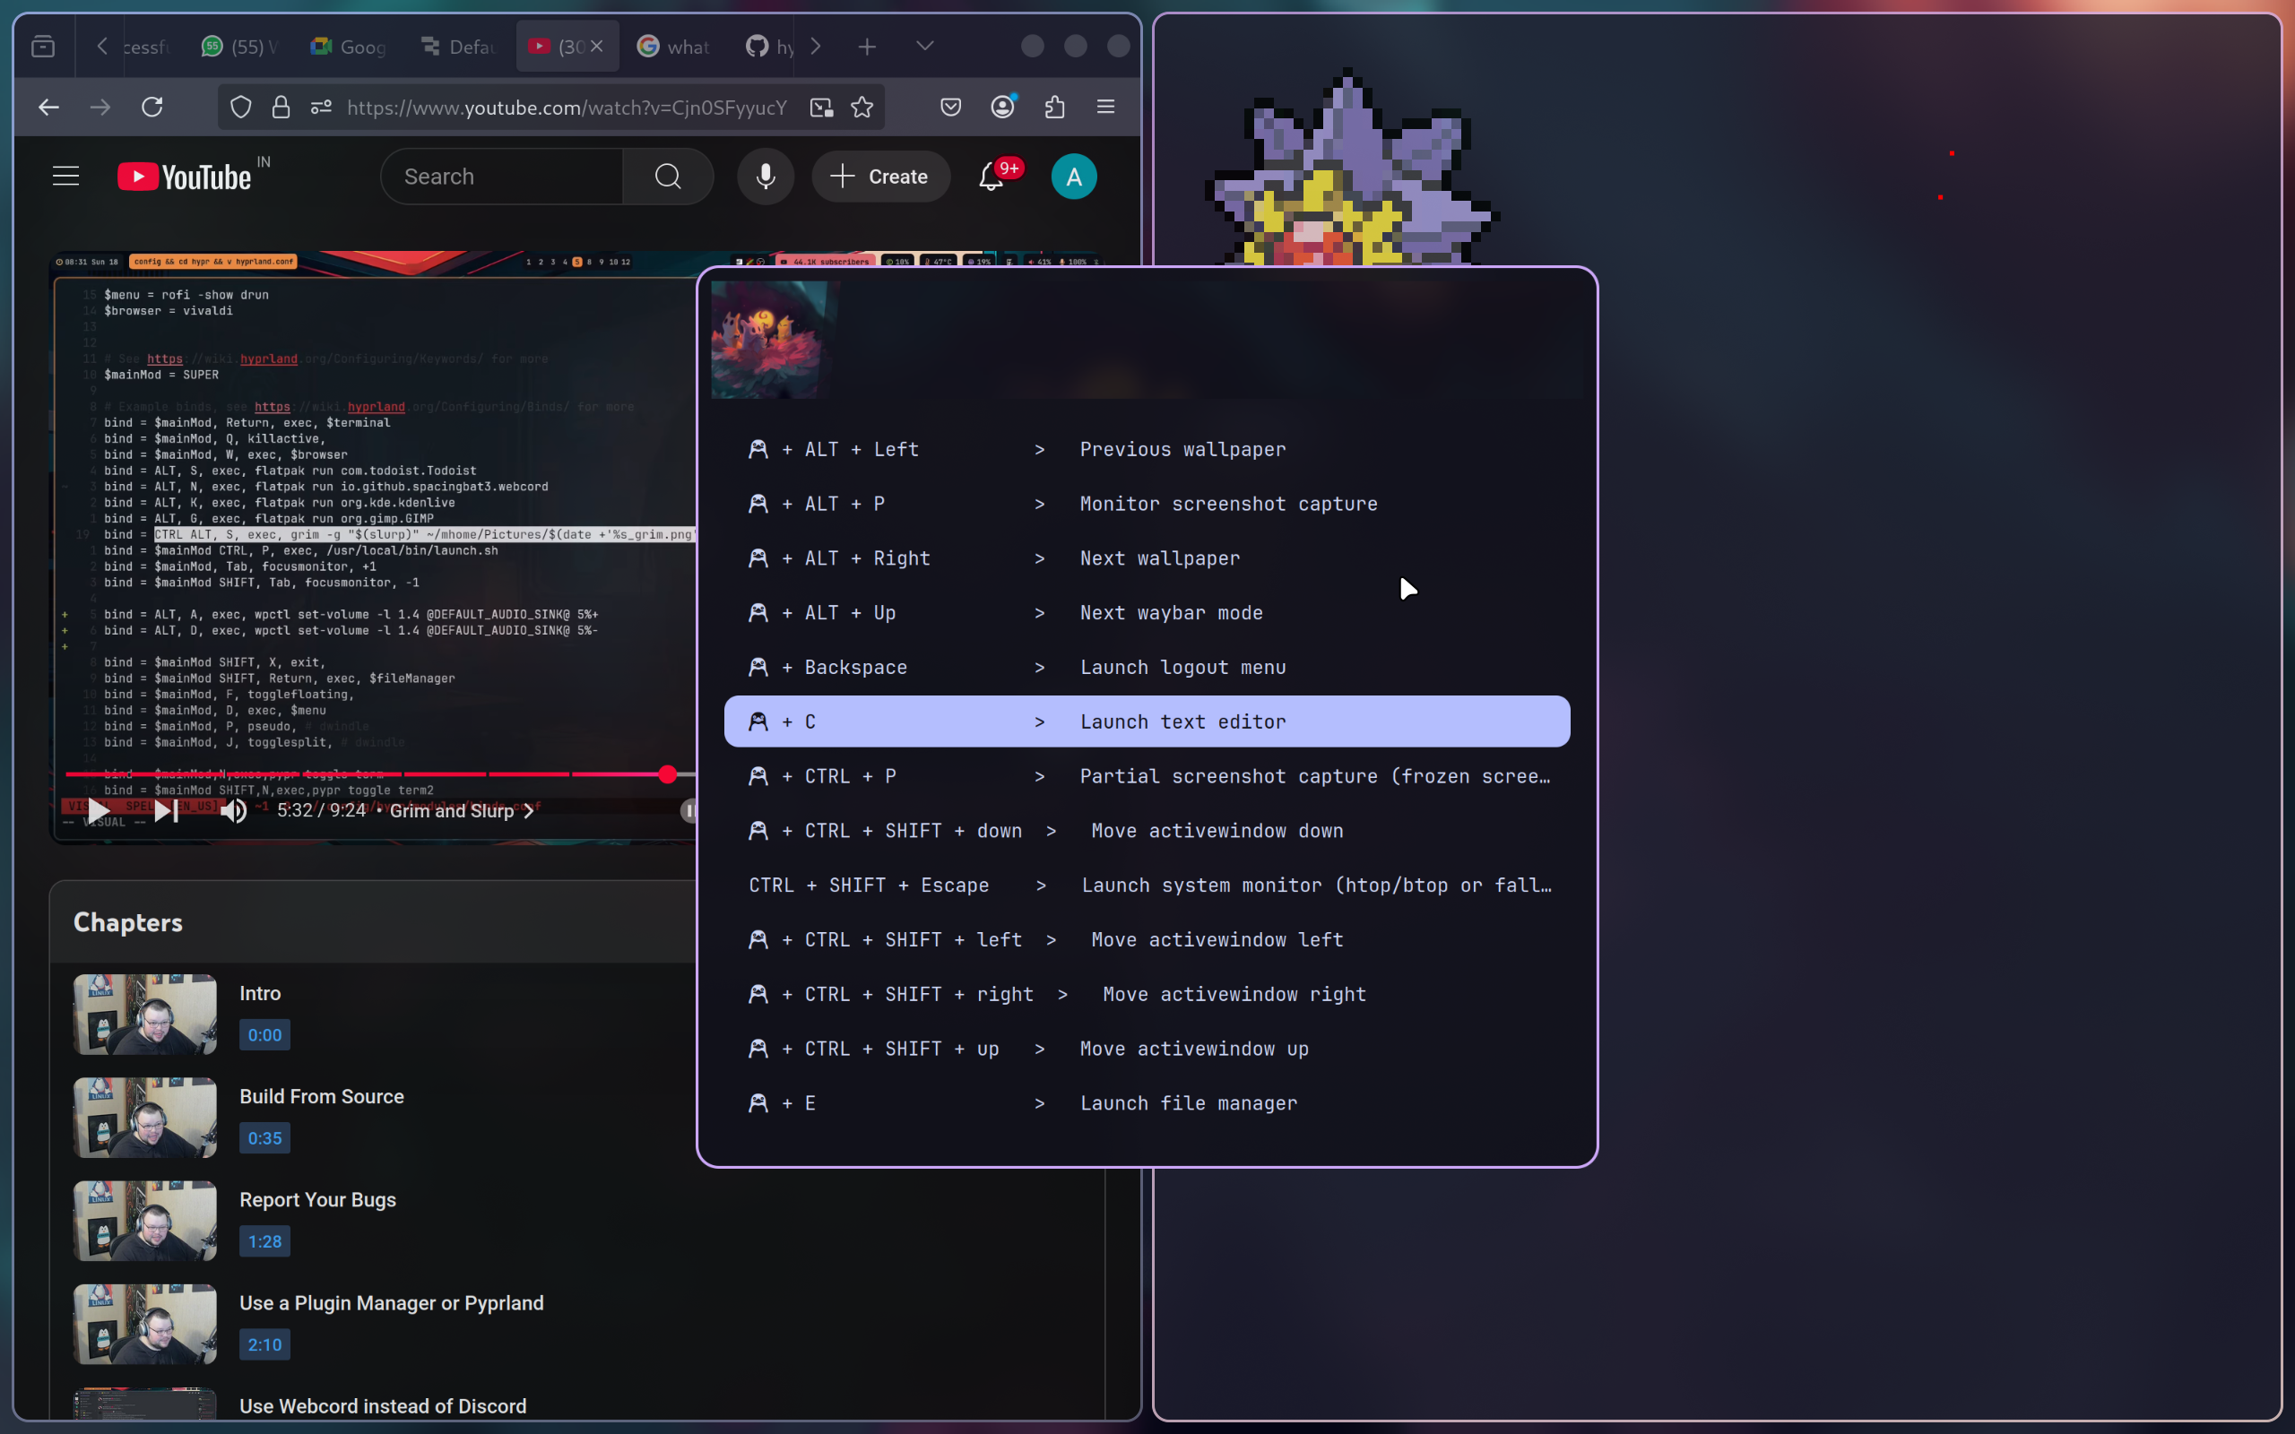
Task: Reload the page in Firefox
Action: click(x=152, y=108)
